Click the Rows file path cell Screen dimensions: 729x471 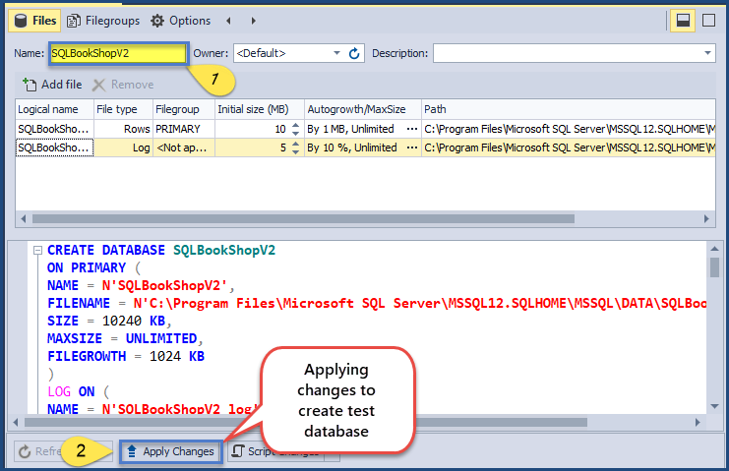point(568,129)
